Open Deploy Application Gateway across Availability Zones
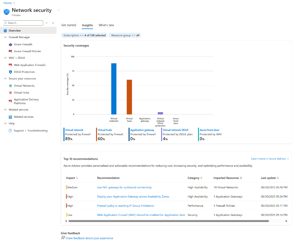295x242 pixels. tap(133, 196)
